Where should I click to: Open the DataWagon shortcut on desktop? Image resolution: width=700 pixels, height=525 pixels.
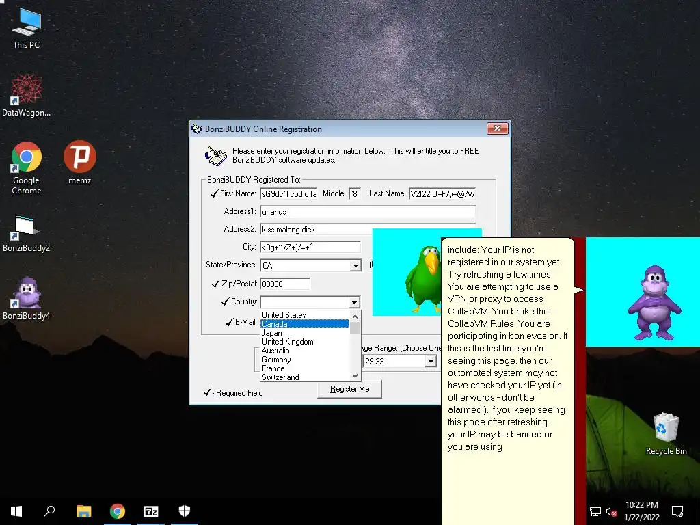click(x=27, y=96)
